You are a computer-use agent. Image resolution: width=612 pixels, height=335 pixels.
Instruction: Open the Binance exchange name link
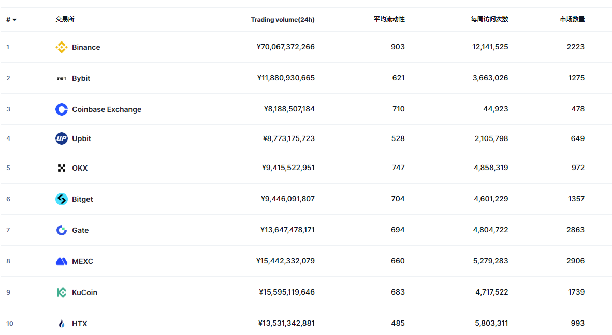pos(86,47)
